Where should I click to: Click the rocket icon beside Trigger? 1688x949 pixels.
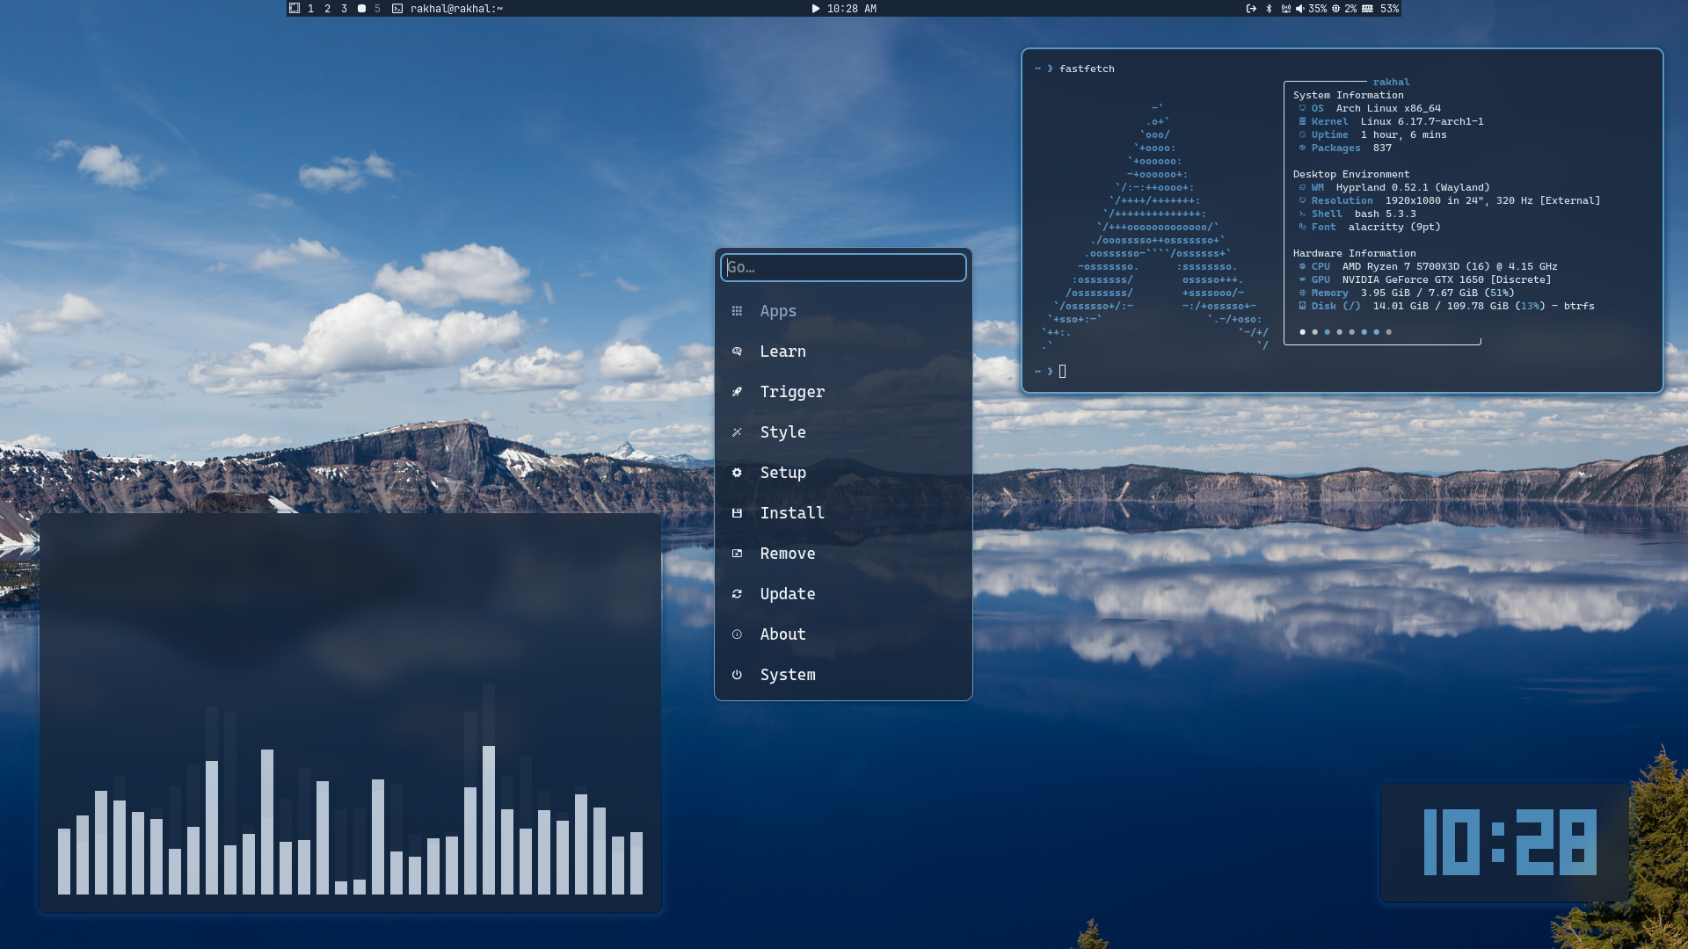737,392
